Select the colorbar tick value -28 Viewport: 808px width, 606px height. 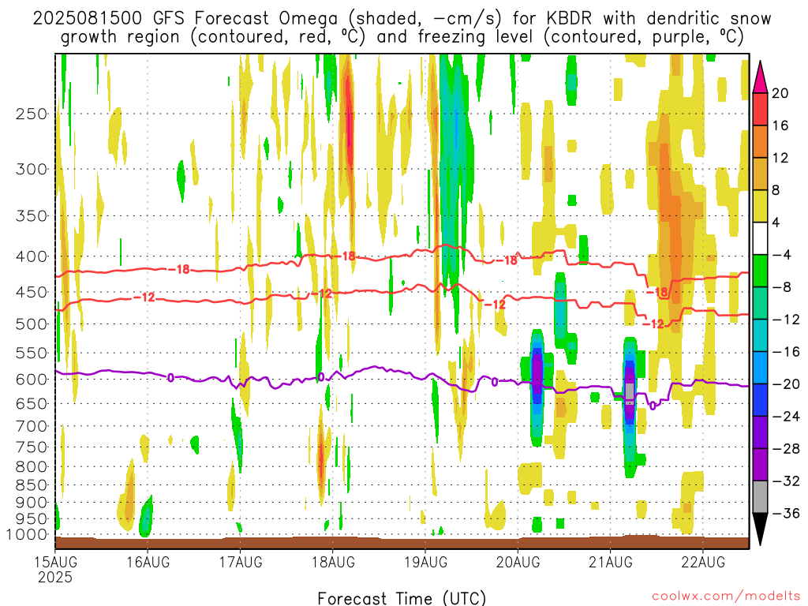pyautogui.click(x=785, y=448)
